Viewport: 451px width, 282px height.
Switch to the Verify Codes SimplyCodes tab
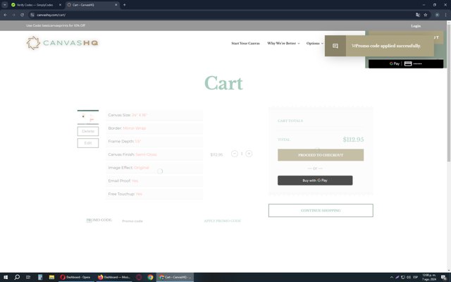tap(35, 5)
